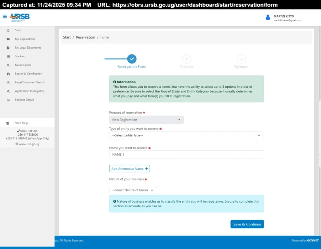The height and width of the screenshot is (249, 321).
Task: Open the hamburger menu icon top left
Action: [x=4, y=17]
